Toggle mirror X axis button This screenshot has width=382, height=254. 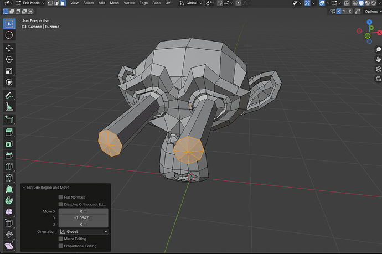pyautogui.click(x=339, y=11)
